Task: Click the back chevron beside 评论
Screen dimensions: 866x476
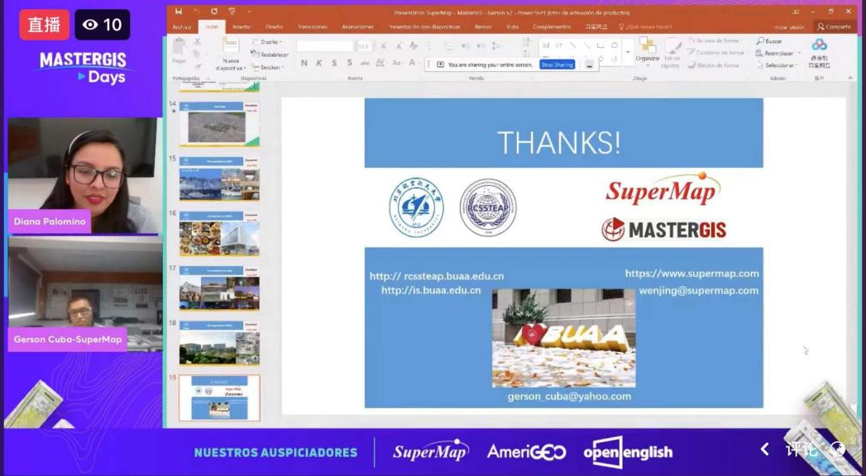Action: [765, 450]
